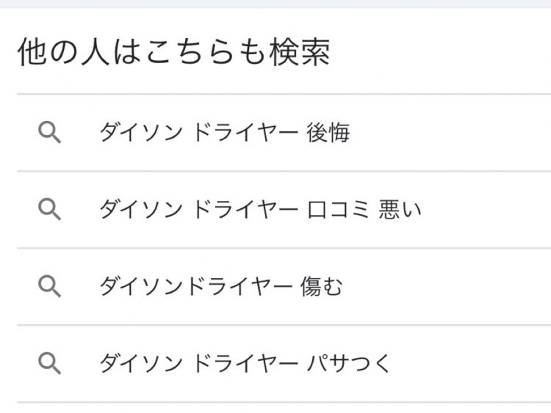Click ドライヤー in the パサつく row
This screenshot has height=413, width=551.
pyautogui.click(x=245, y=364)
